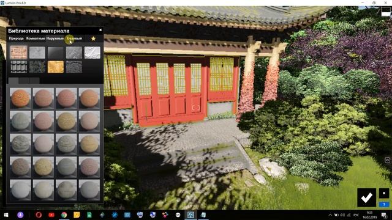Pick second sphere in bottom row
This screenshot has width=392, height=220.
[x=43, y=190]
